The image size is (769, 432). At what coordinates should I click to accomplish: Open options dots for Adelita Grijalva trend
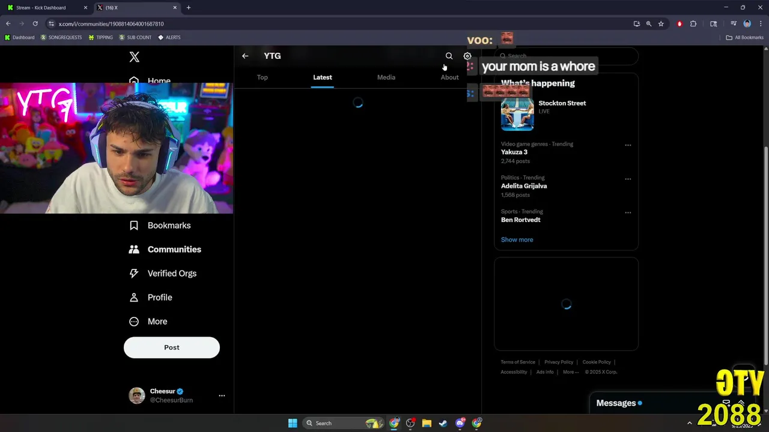pyautogui.click(x=628, y=179)
